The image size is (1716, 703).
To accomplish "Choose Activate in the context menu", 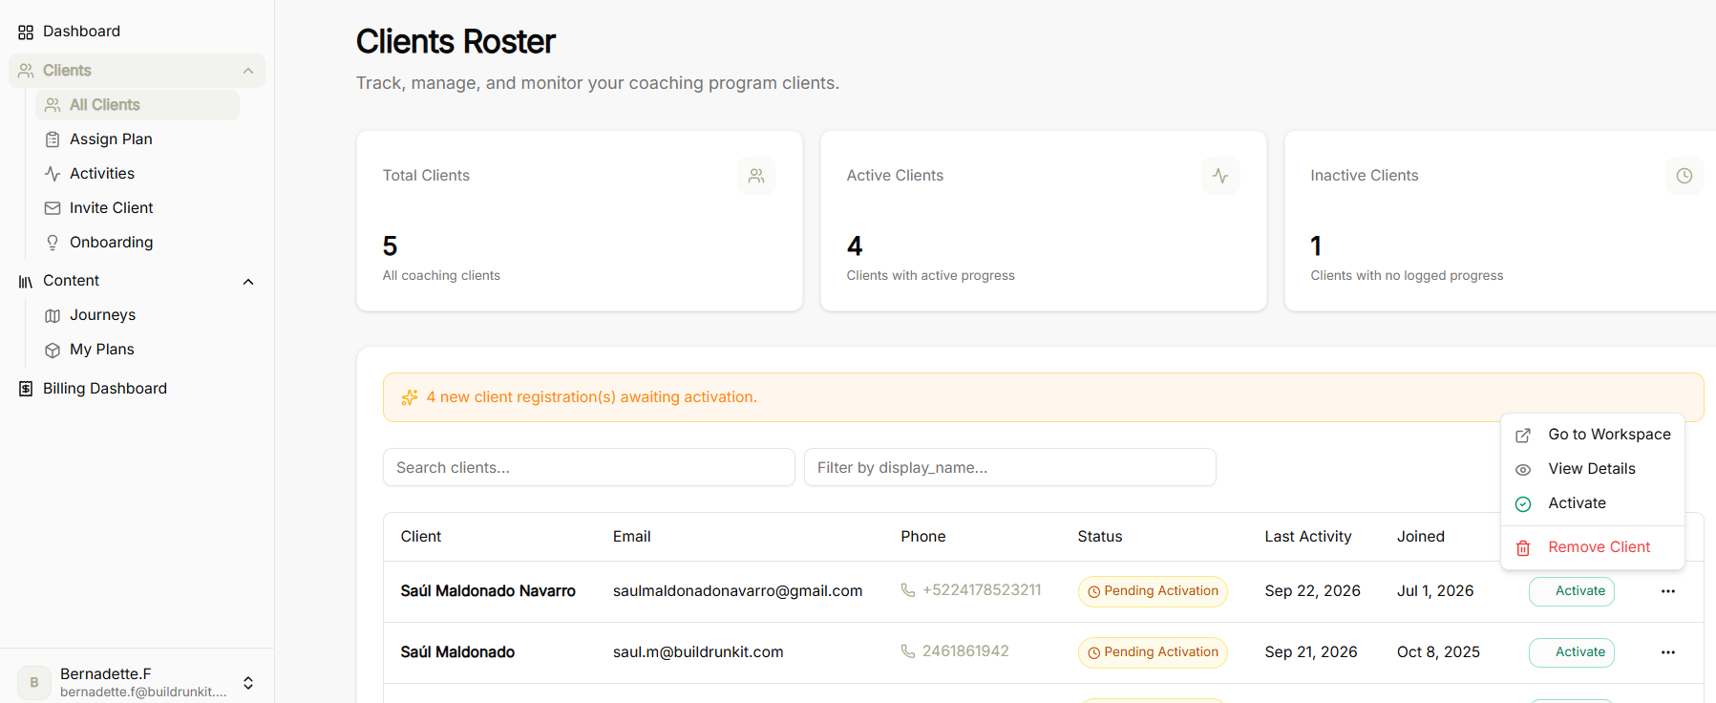I will pos(1593,503).
